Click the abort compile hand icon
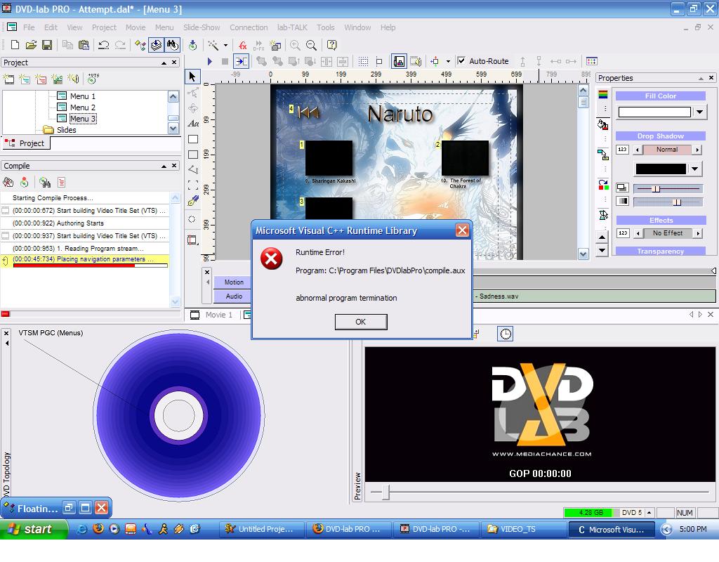 point(8,182)
